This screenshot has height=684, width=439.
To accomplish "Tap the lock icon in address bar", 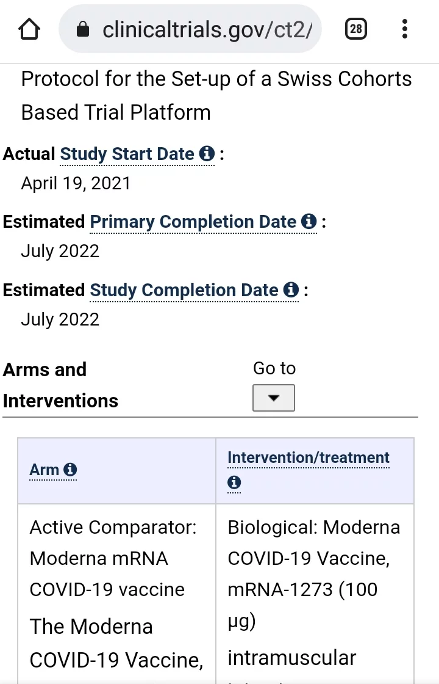I will [x=84, y=29].
